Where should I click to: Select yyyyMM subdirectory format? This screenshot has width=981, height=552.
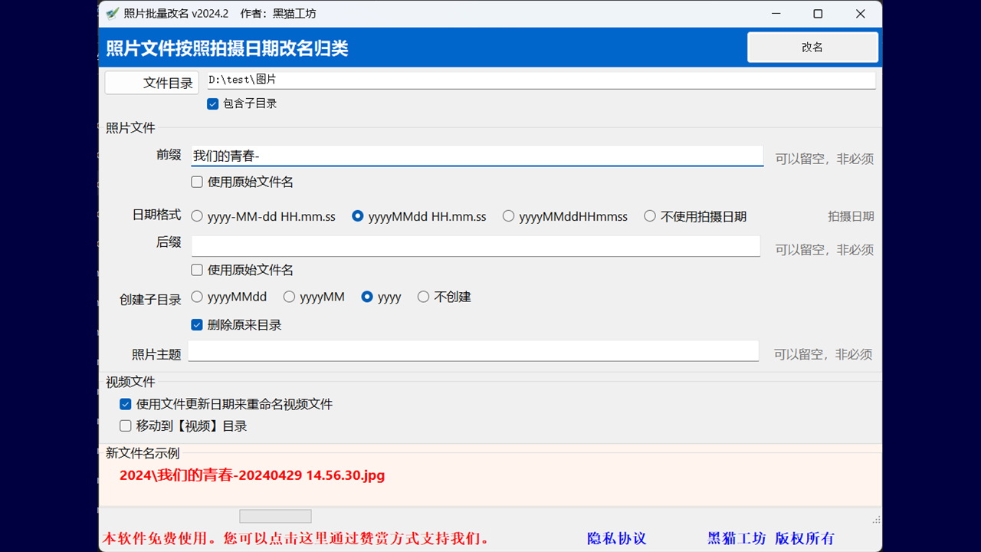point(288,297)
